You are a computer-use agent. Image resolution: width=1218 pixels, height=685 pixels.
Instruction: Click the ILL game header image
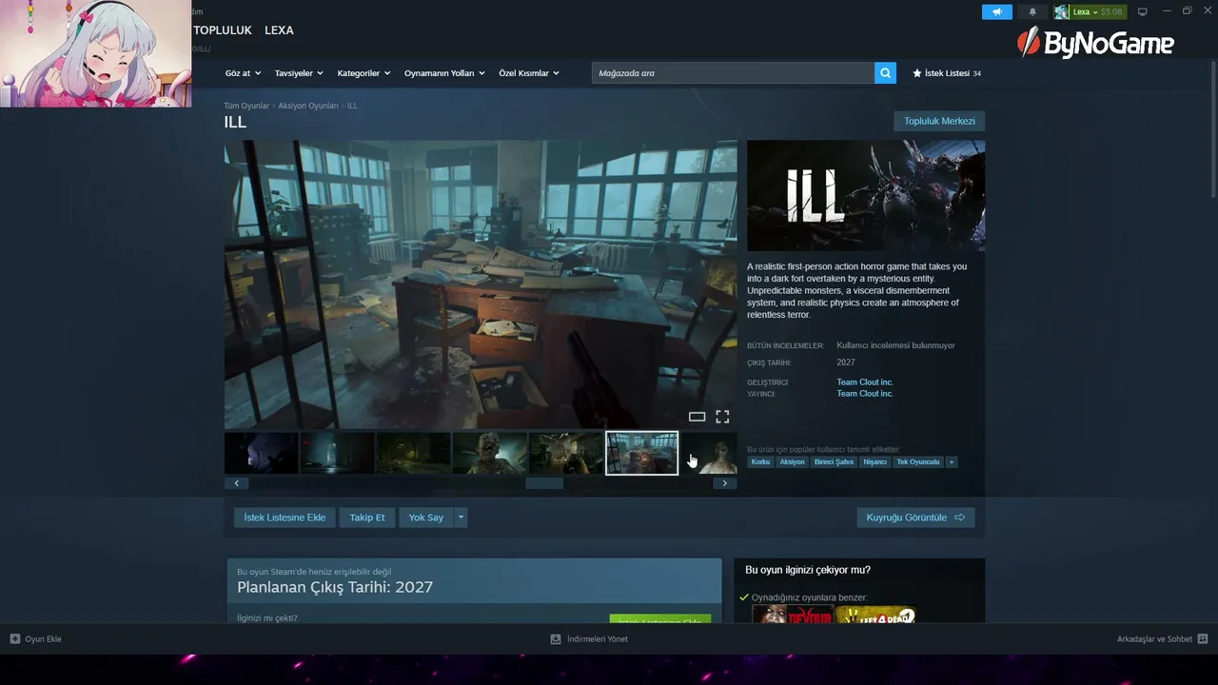pyautogui.click(x=866, y=196)
